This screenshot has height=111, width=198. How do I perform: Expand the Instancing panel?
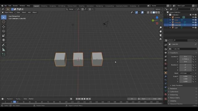click(174, 95)
